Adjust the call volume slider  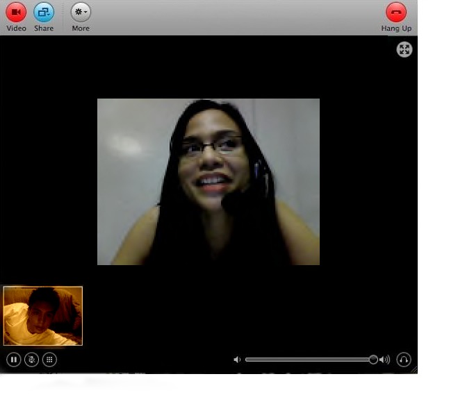pyautogui.click(x=311, y=360)
